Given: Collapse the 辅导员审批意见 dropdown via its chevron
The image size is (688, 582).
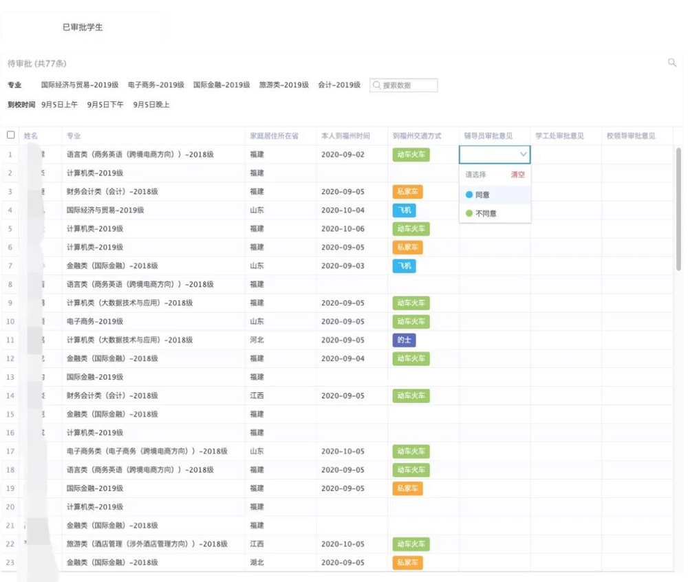Looking at the screenshot, I should [524, 155].
